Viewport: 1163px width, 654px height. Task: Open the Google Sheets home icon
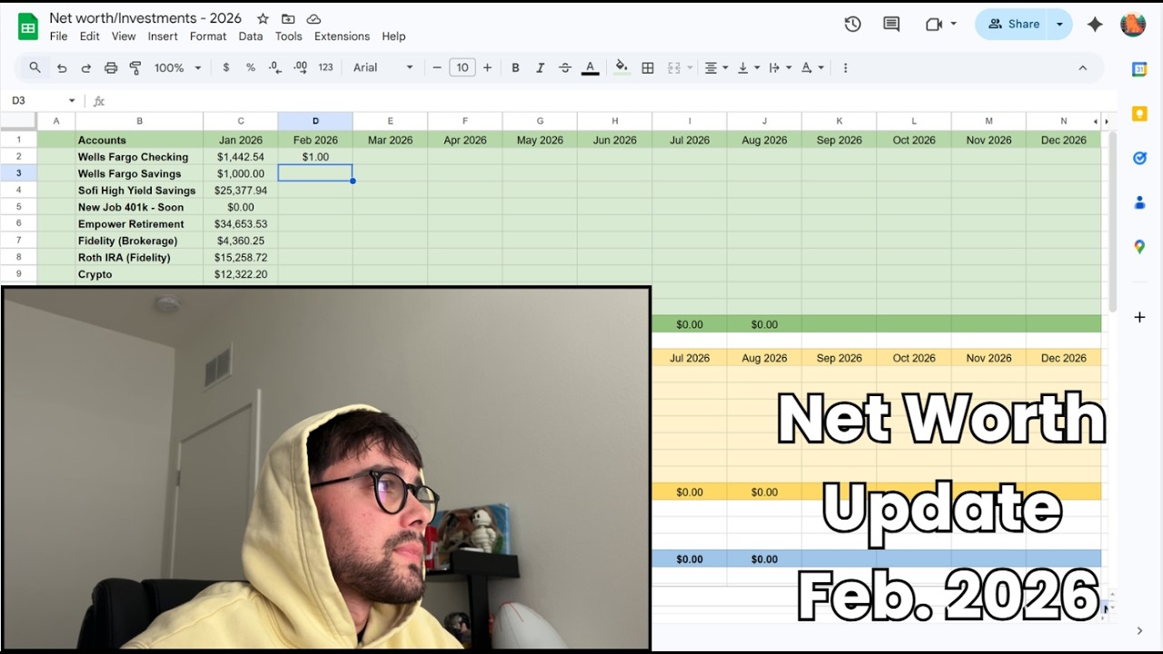tap(28, 26)
